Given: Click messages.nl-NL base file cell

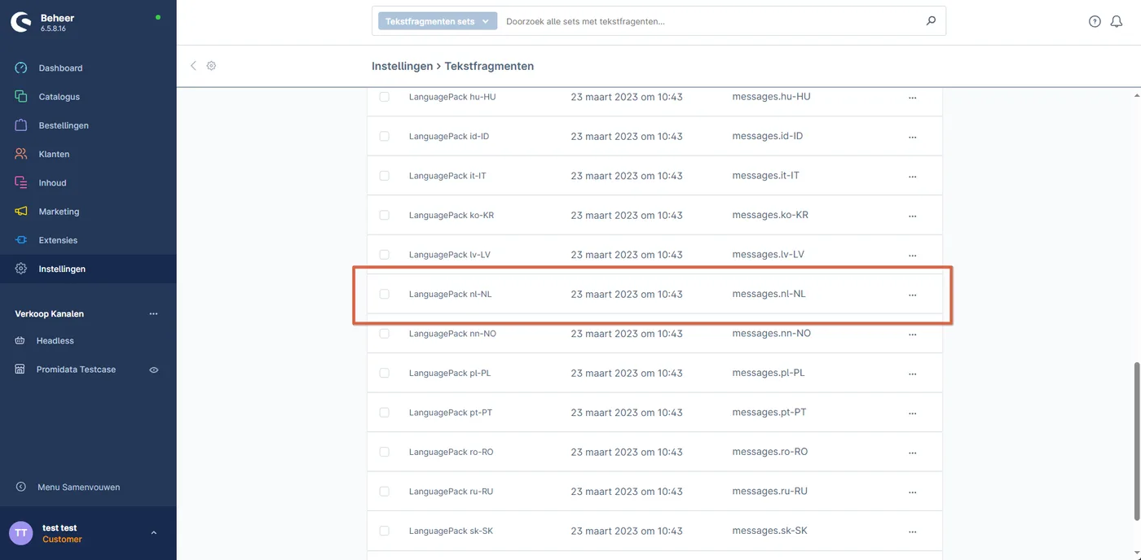Looking at the screenshot, I should pyautogui.click(x=769, y=294).
